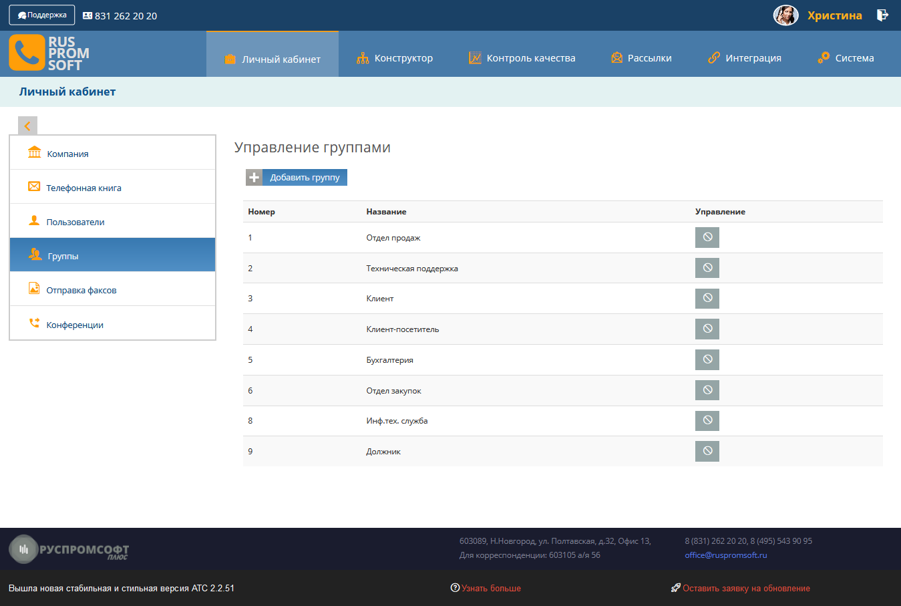Collapse the sidebar with the orange chevron

27,126
